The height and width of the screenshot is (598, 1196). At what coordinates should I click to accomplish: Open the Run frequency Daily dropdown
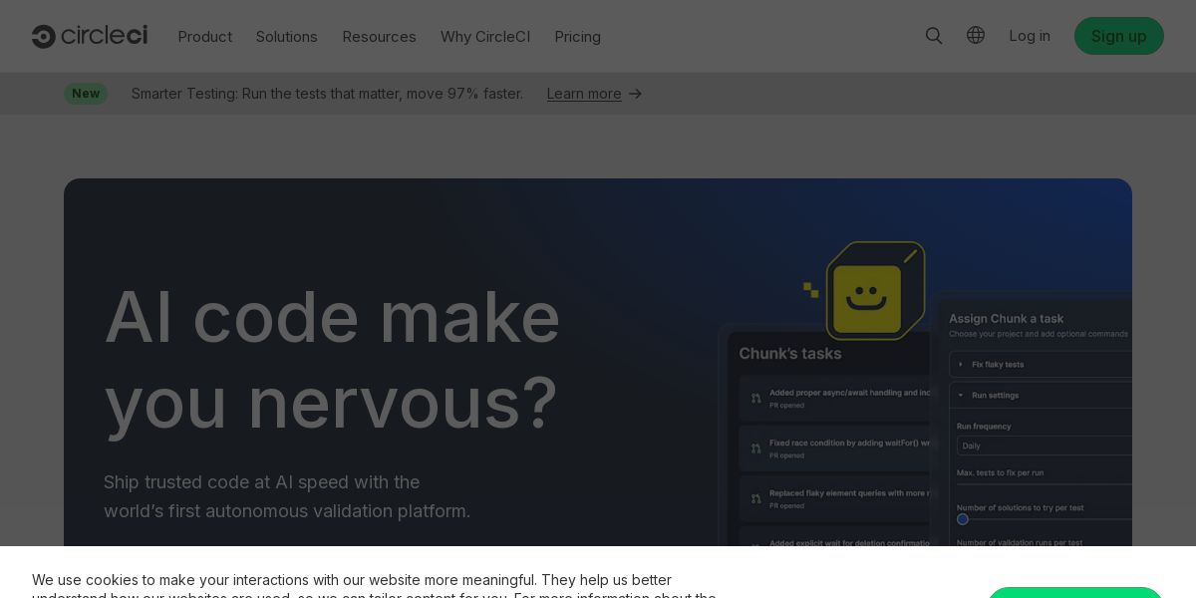[1045, 446]
